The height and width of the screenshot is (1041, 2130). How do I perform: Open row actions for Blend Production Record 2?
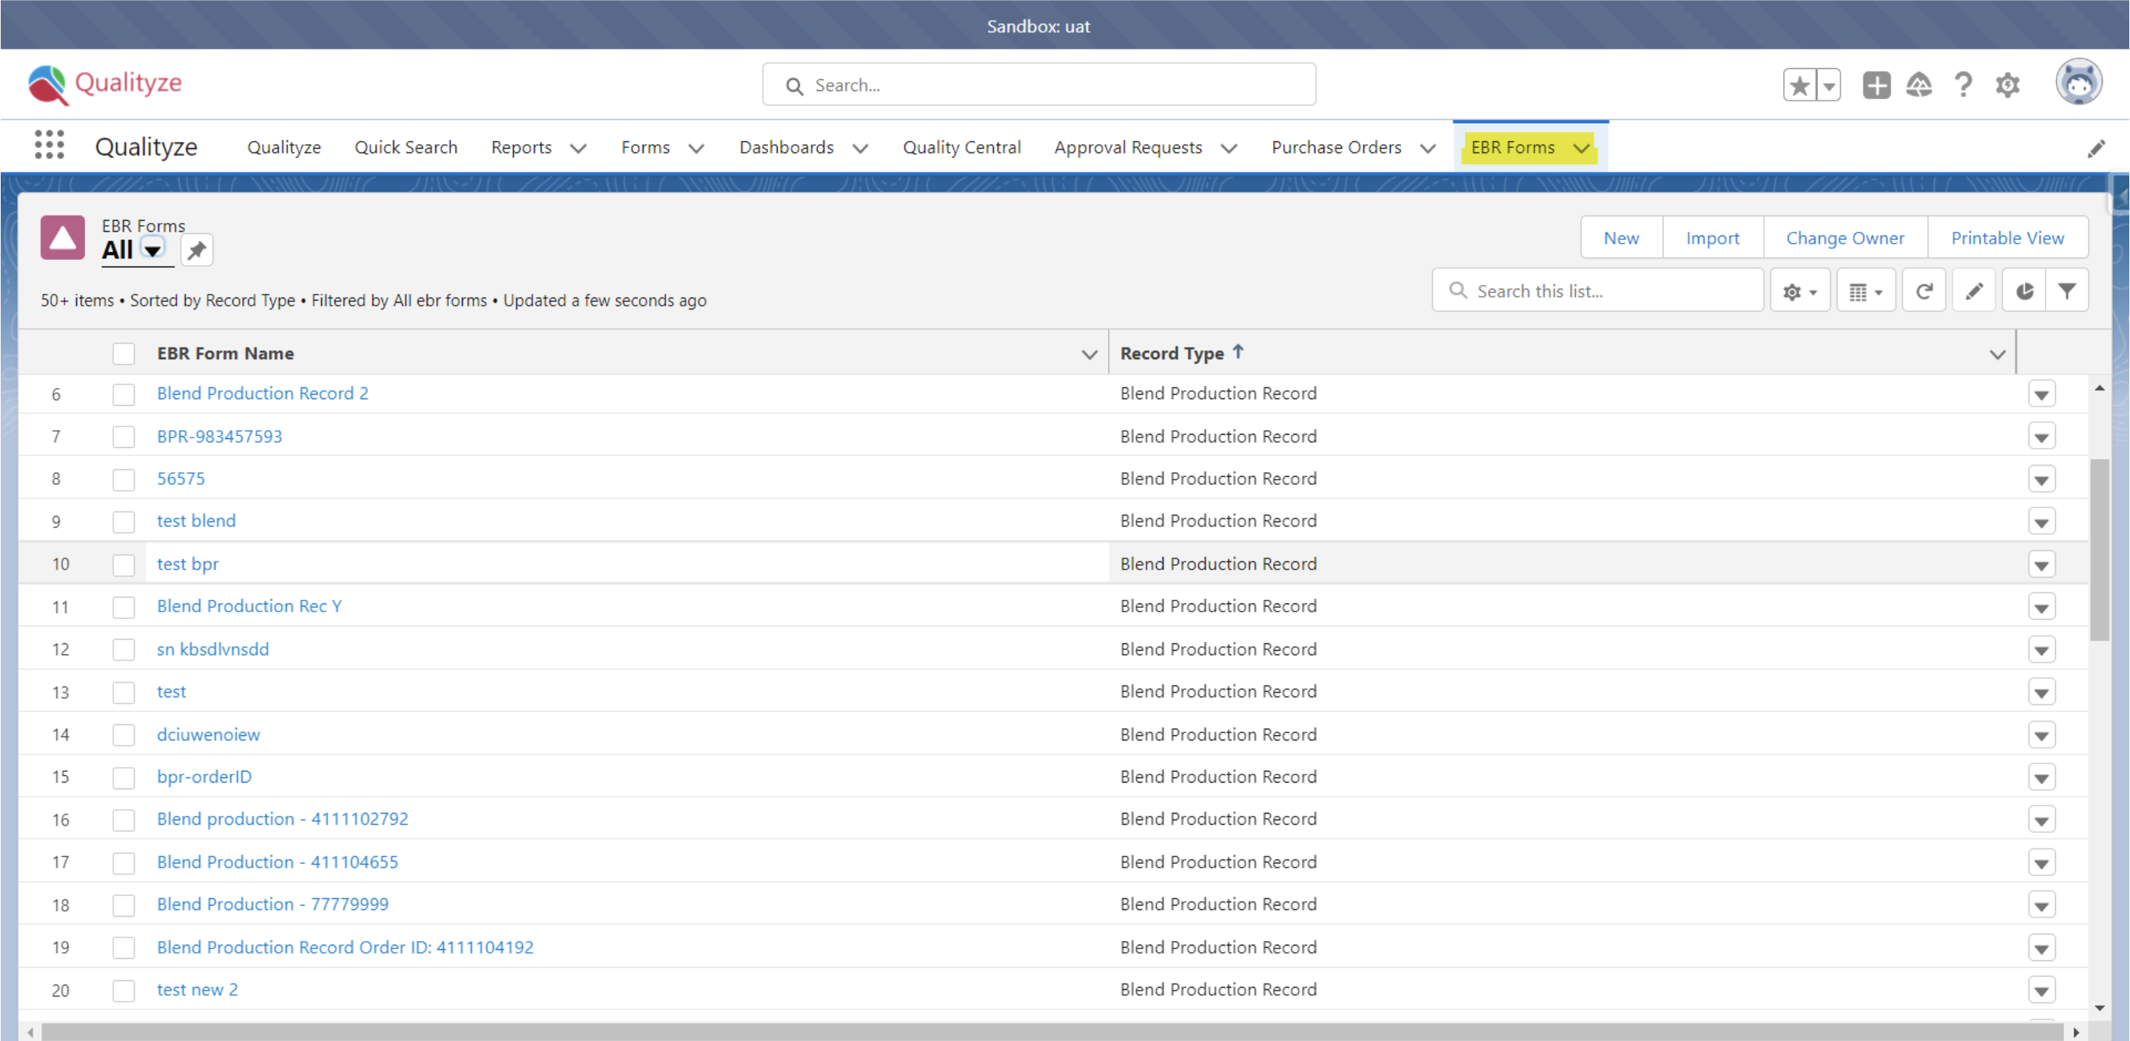pos(2042,395)
